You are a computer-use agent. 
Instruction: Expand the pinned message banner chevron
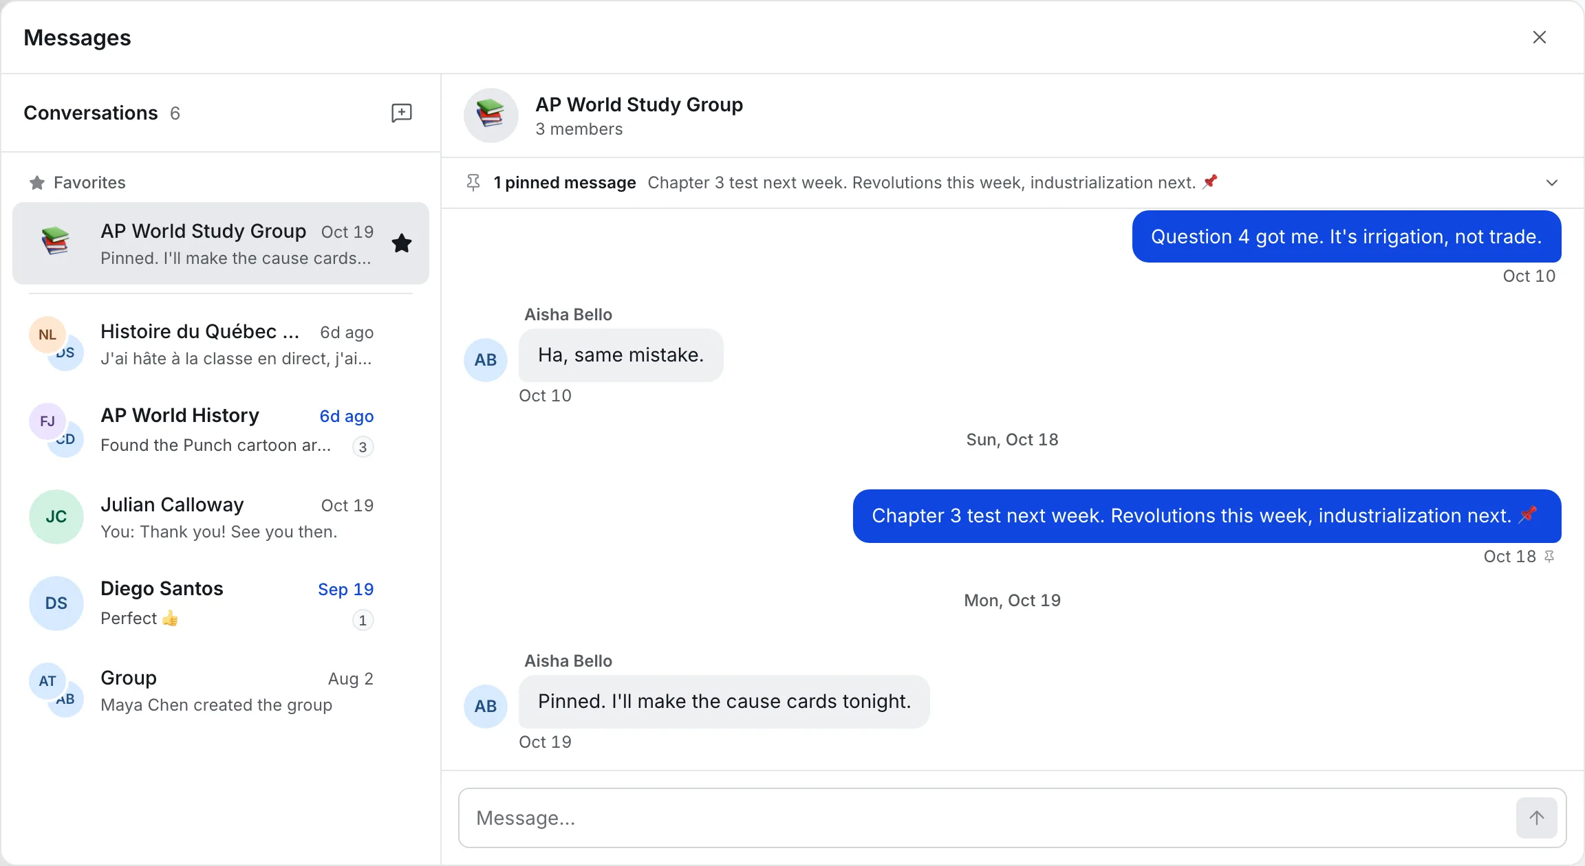point(1552,183)
